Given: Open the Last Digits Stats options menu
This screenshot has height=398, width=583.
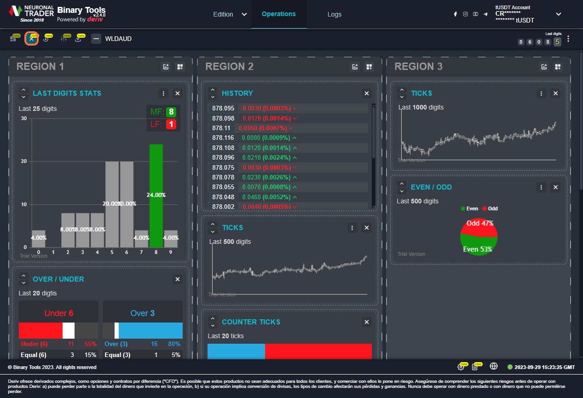Looking at the screenshot, I should 163,93.
